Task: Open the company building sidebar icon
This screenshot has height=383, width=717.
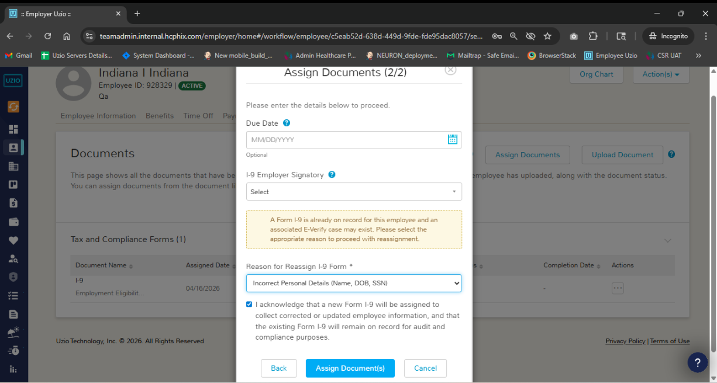Action: [x=13, y=166]
